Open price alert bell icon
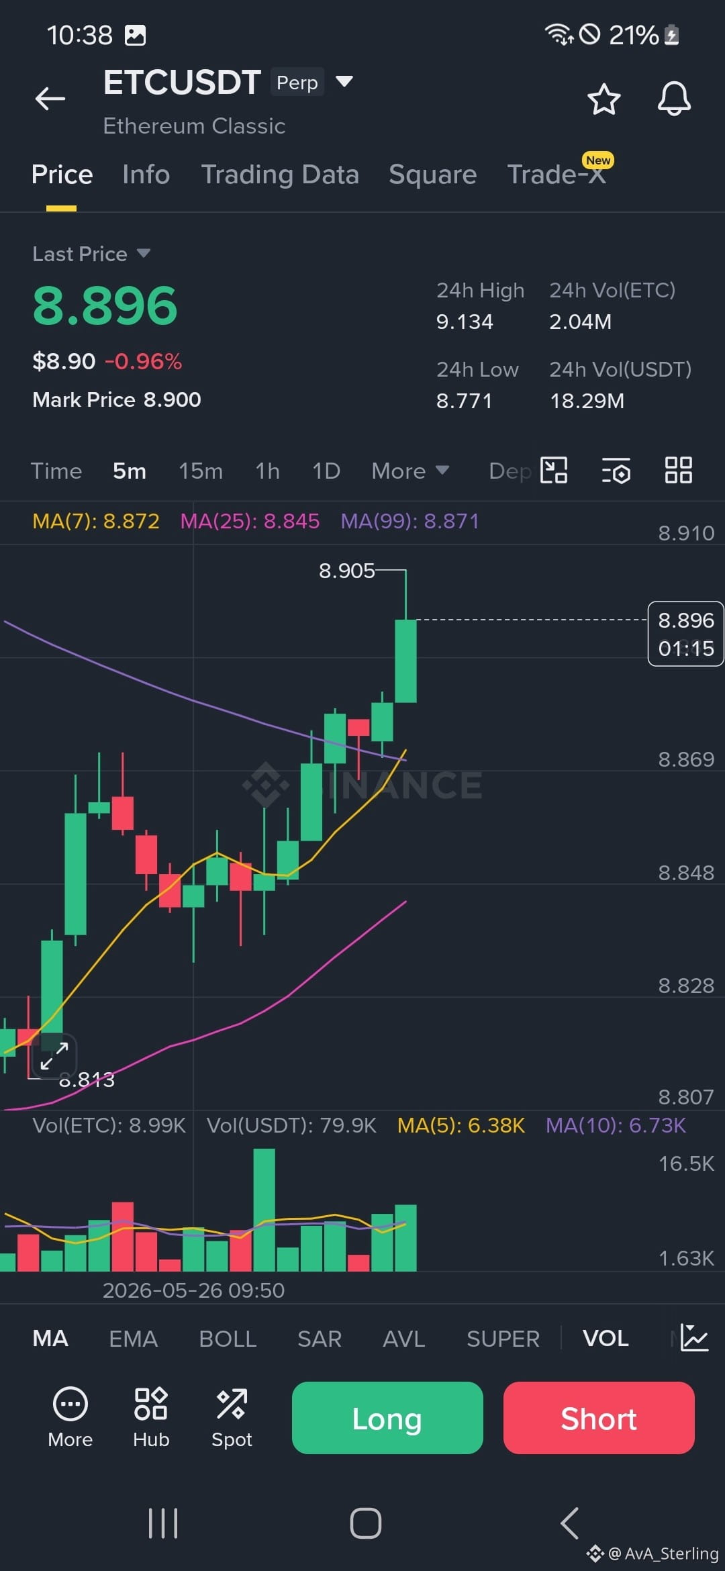Screen dimensions: 725x1571 click(674, 99)
